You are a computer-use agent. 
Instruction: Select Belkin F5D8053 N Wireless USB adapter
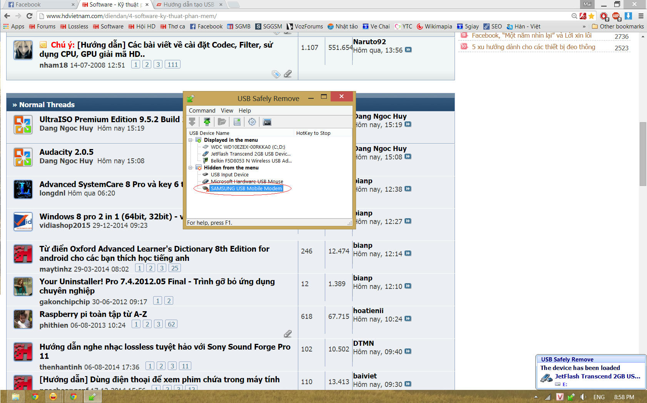(x=251, y=161)
